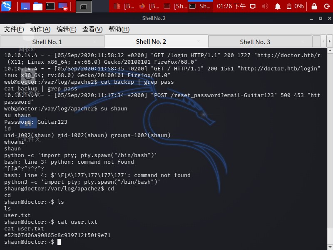The height and width of the screenshot is (250, 333).
Task: Close the Shell No. 2 tab
Action: (x=199, y=41)
